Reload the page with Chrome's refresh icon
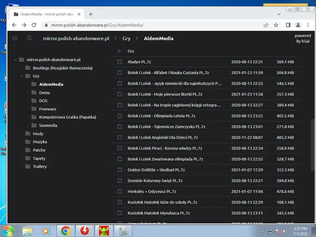The image size is (316, 237). click(34, 25)
